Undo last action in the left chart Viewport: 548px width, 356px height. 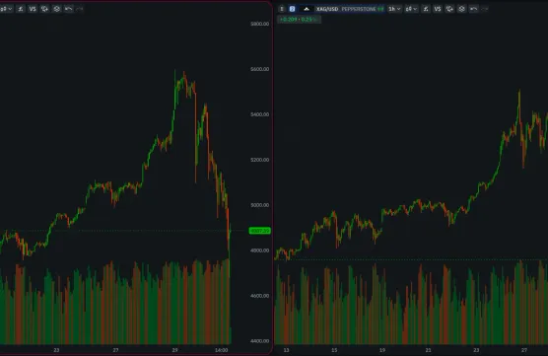pyautogui.click(x=69, y=9)
